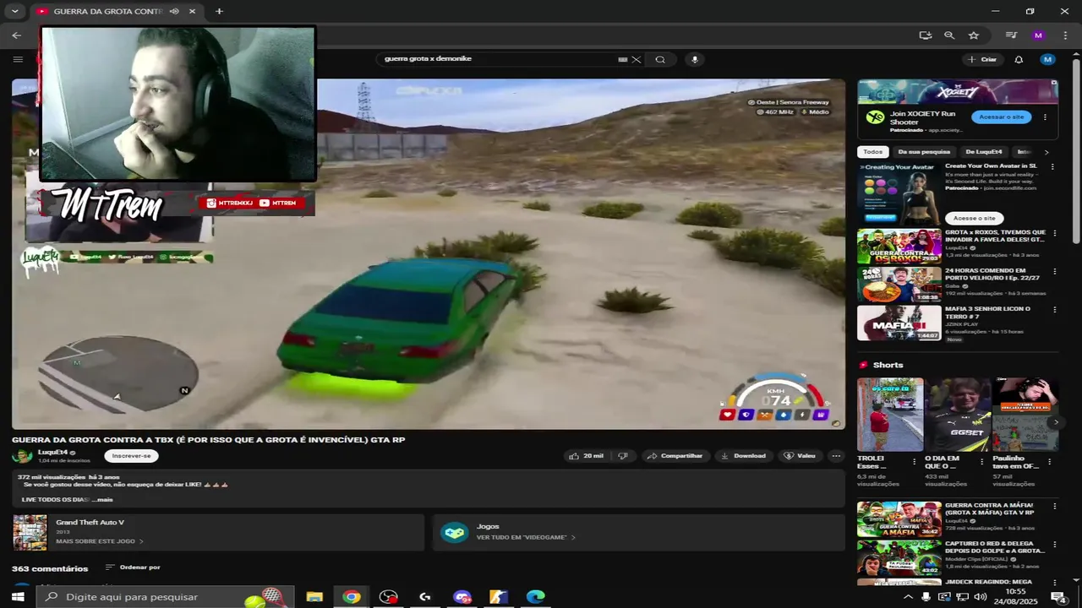
Task: Open MAIS SOBRE ESTE JOGO link
Action: point(100,541)
